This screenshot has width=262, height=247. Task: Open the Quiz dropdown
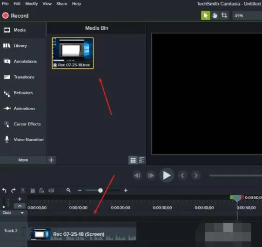click(13, 213)
